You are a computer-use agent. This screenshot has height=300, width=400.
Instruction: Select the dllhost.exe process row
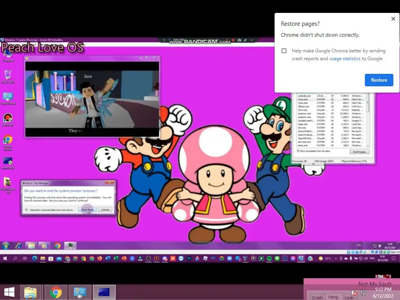[x=331, y=106]
